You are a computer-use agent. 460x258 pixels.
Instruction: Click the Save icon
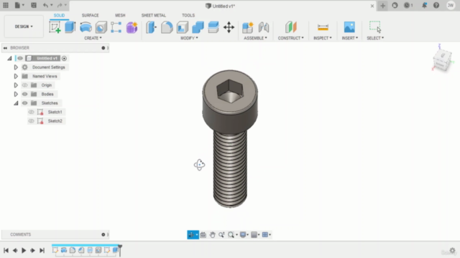coord(34,5)
